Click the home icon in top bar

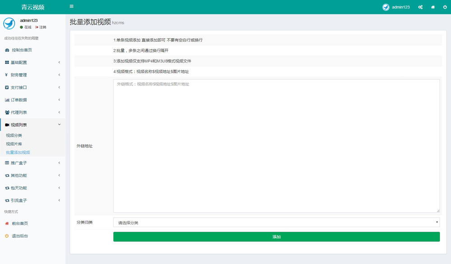point(433,7)
